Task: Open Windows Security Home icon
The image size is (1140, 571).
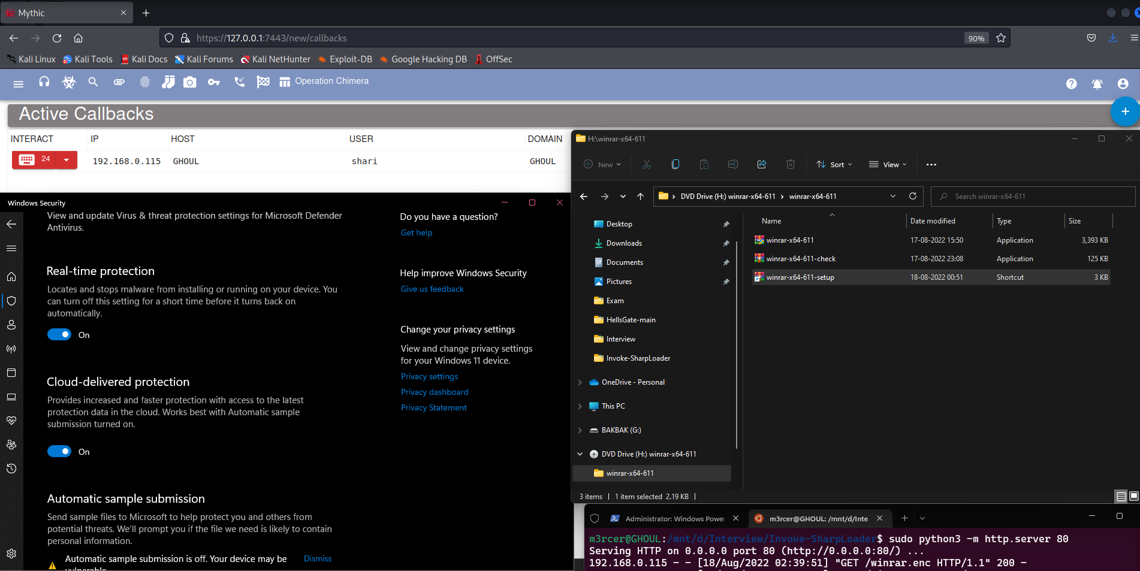Action: [x=11, y=277]
